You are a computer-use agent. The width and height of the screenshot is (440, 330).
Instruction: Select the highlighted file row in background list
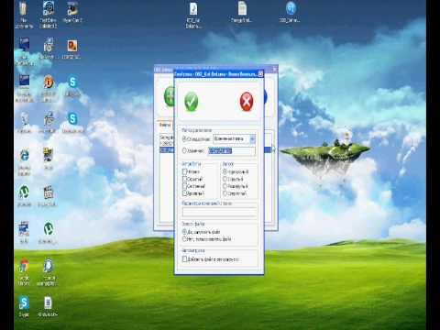[167, 150]
